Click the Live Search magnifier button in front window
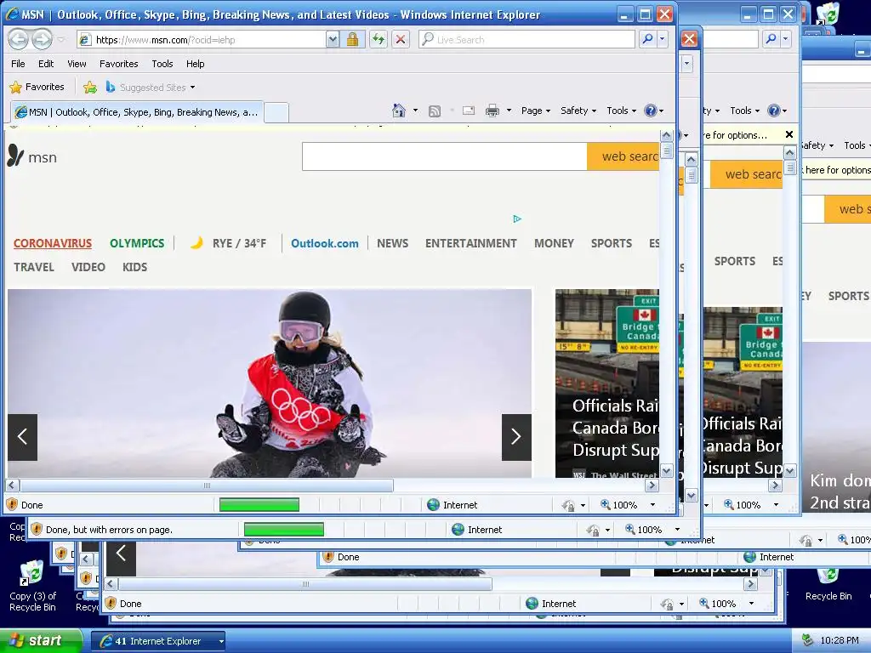Image resolution: width=871 pixels, height=653 pixels. click(647, 39)
